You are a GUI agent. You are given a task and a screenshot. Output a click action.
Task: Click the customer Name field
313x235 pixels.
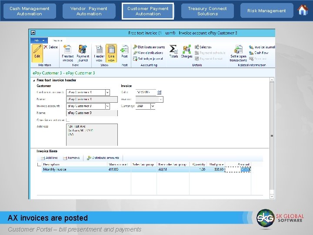tap(92, 99)
